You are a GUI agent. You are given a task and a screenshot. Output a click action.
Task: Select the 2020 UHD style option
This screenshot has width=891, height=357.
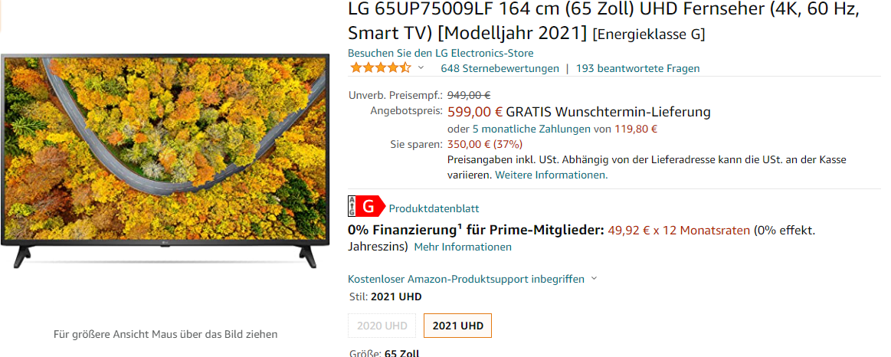[382, 326]
